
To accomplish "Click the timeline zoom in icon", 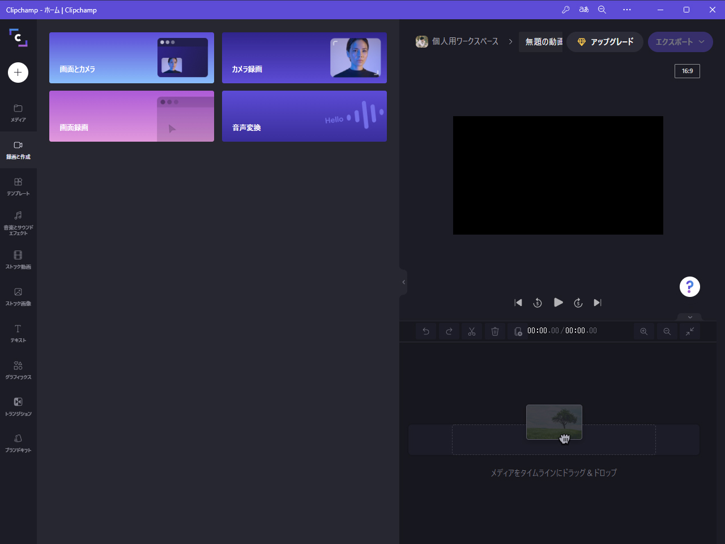I will coord(644,331).
